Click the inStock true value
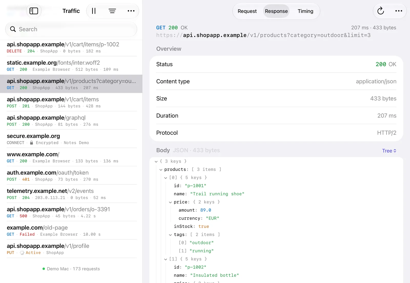410x283 pixels. 204,227
